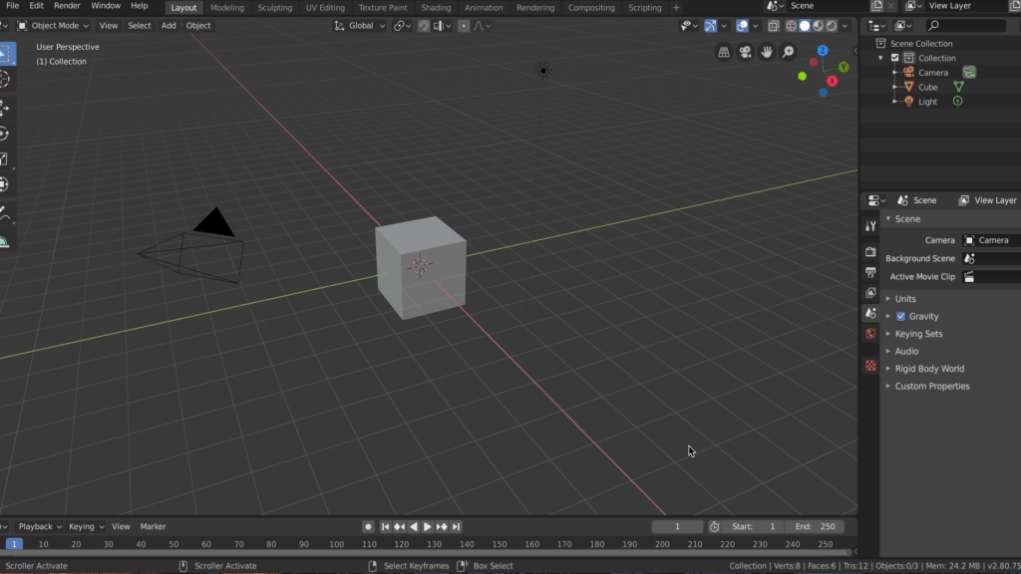Switch to the Sculpting workspace tab
This screenshot has width=1021, height=574.
[274, 8]
